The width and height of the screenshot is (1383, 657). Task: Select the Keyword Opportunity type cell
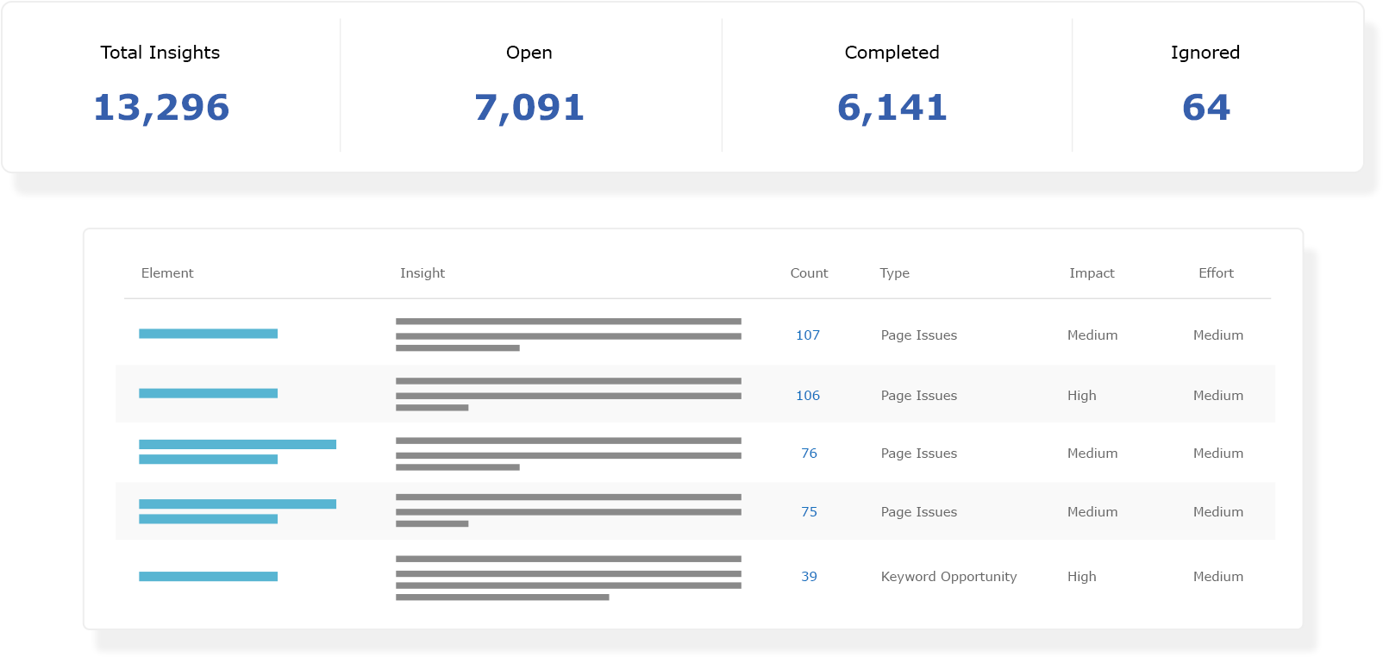[x=948, y=577]
